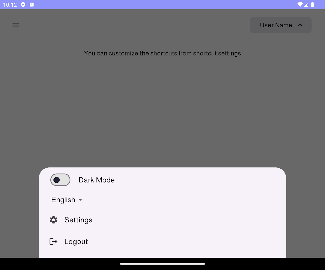Tap the shield play notification icon
The image size is (325, 270).
coord(23,5)
